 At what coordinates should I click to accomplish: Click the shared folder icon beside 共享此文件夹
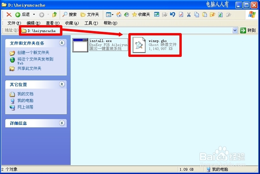coord(12,68)
